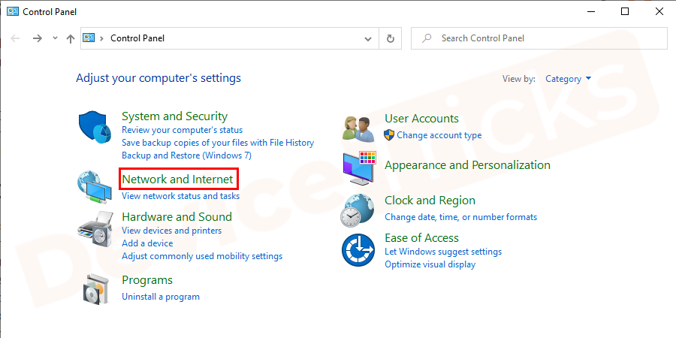Click the breadcrumb chevron before Control Panel

(x=101, y=38)
